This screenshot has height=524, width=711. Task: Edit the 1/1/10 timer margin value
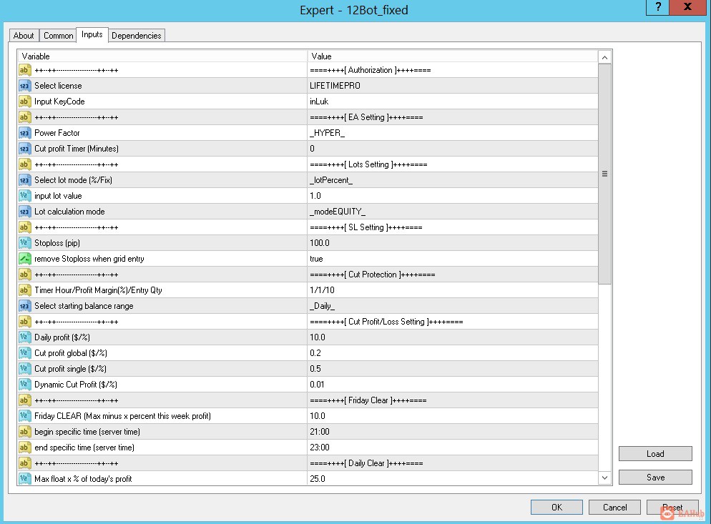[x=453, y=290]
